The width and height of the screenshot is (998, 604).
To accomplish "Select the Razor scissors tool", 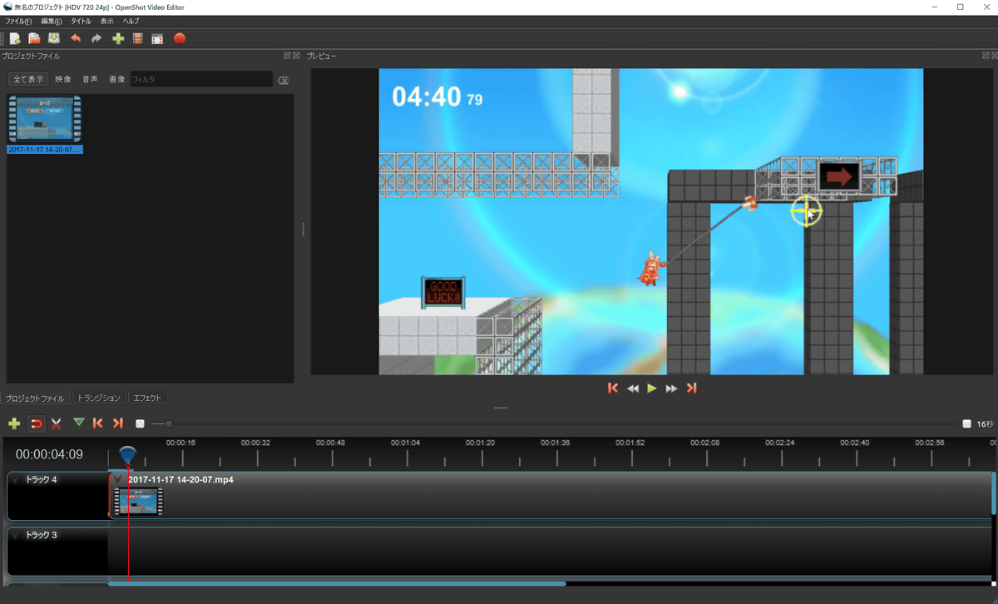I will coord(56,423).
